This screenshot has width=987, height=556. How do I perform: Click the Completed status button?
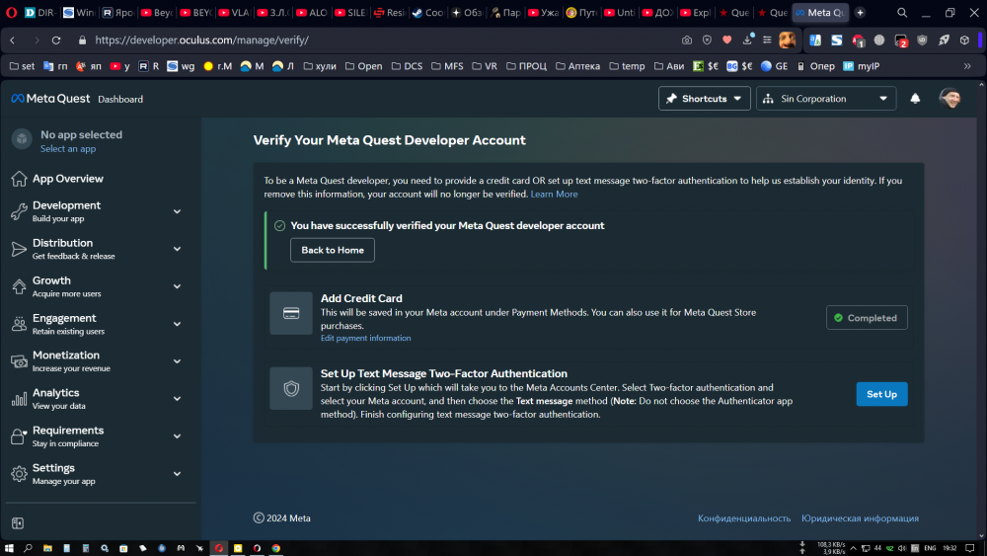click(x=867, y=318)
